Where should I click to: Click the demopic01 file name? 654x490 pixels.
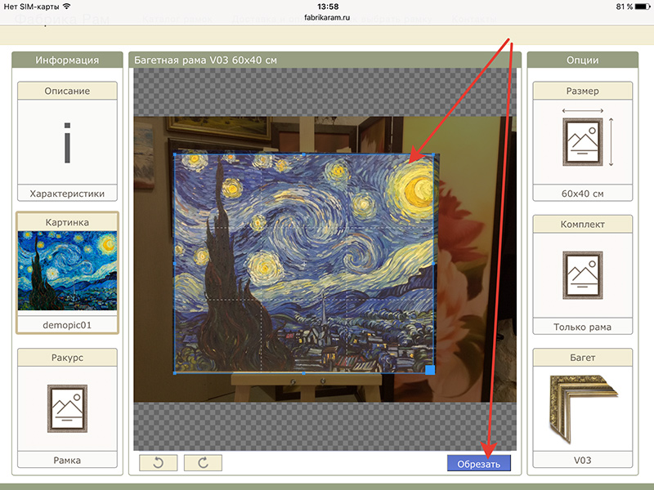click(67, 325)
